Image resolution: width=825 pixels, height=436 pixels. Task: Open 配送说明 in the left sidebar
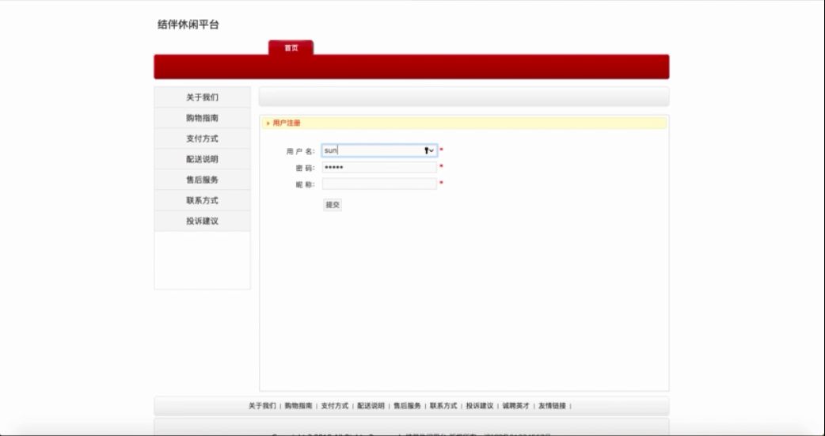pos(202,159)
